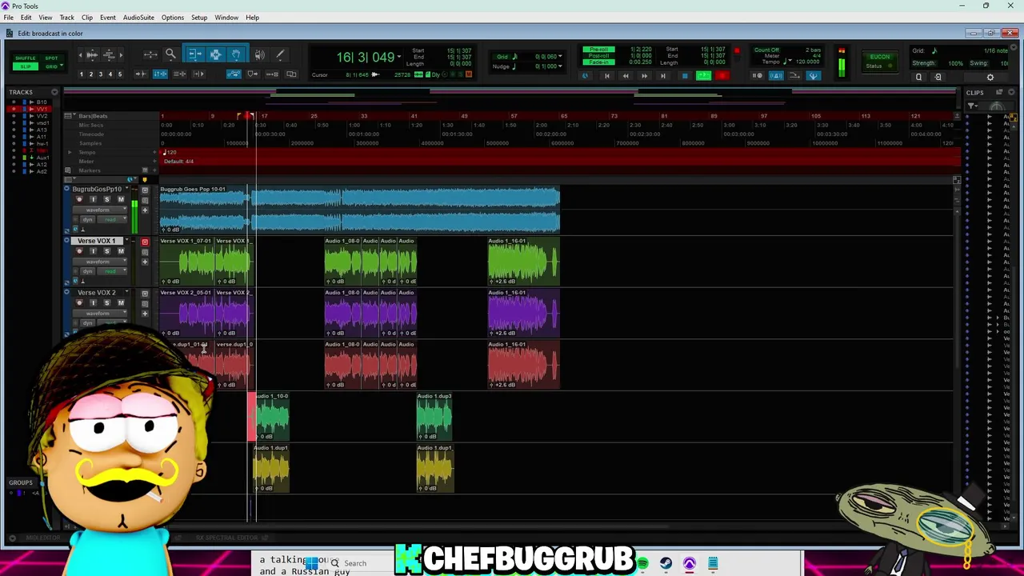
Task: Click the transport Return to Zero button
Action: click(x=606, y=76)
